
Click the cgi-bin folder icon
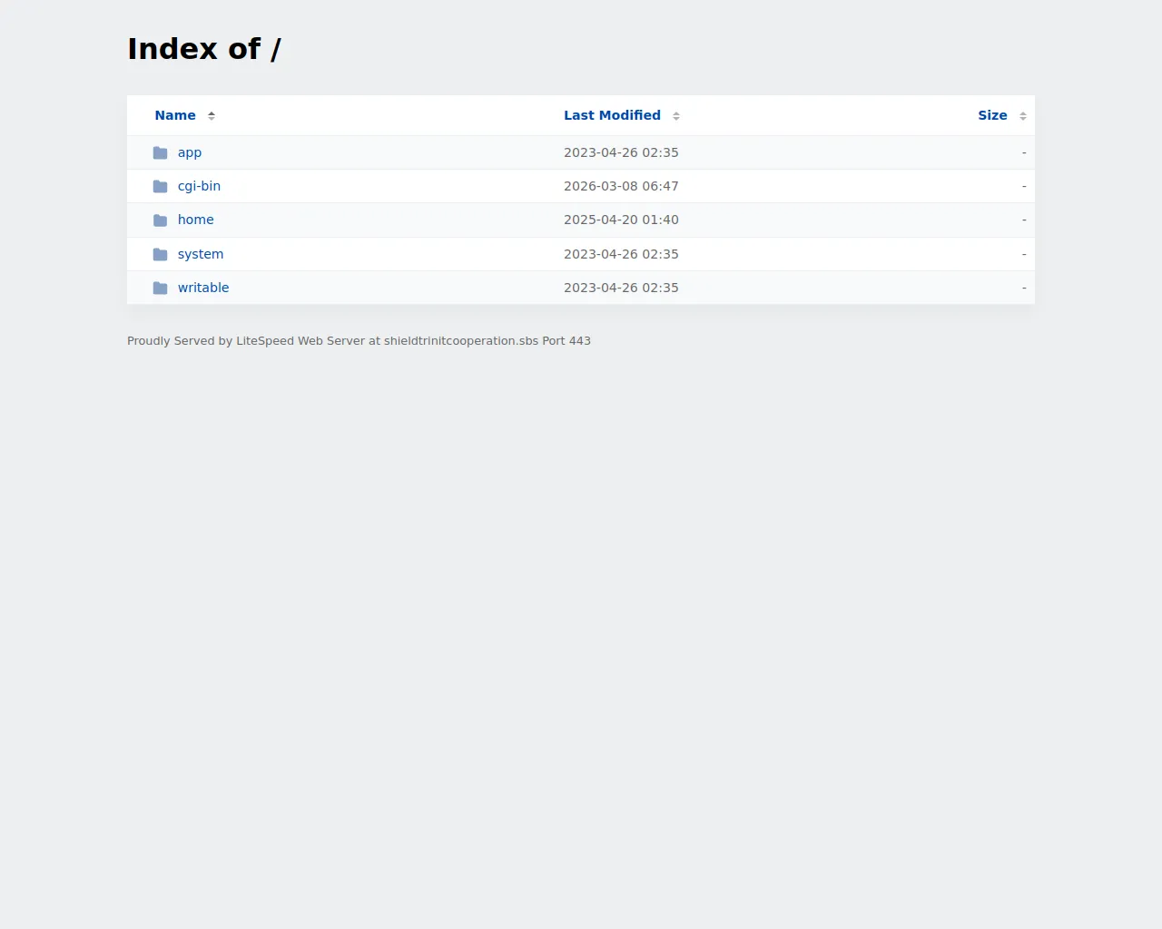coord(160,186)
